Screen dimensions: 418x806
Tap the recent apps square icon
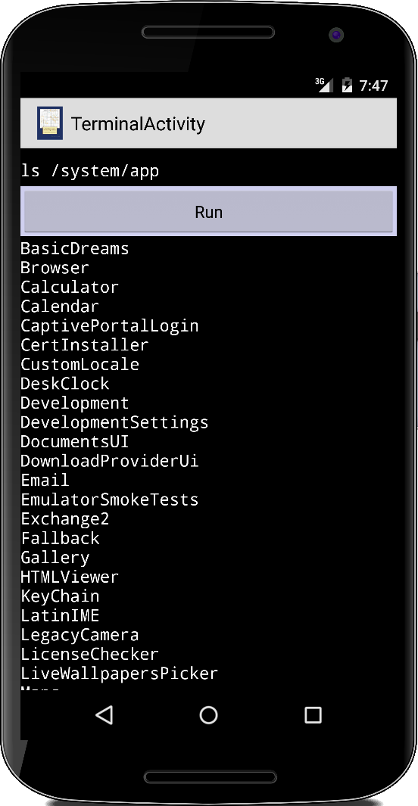tap(313, 715)
